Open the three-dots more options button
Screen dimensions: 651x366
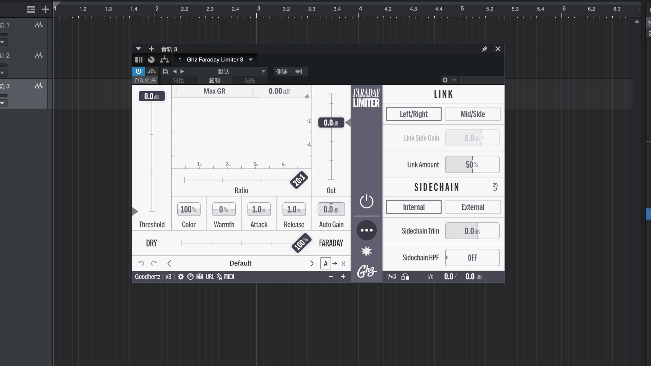(x=367, y=230)
